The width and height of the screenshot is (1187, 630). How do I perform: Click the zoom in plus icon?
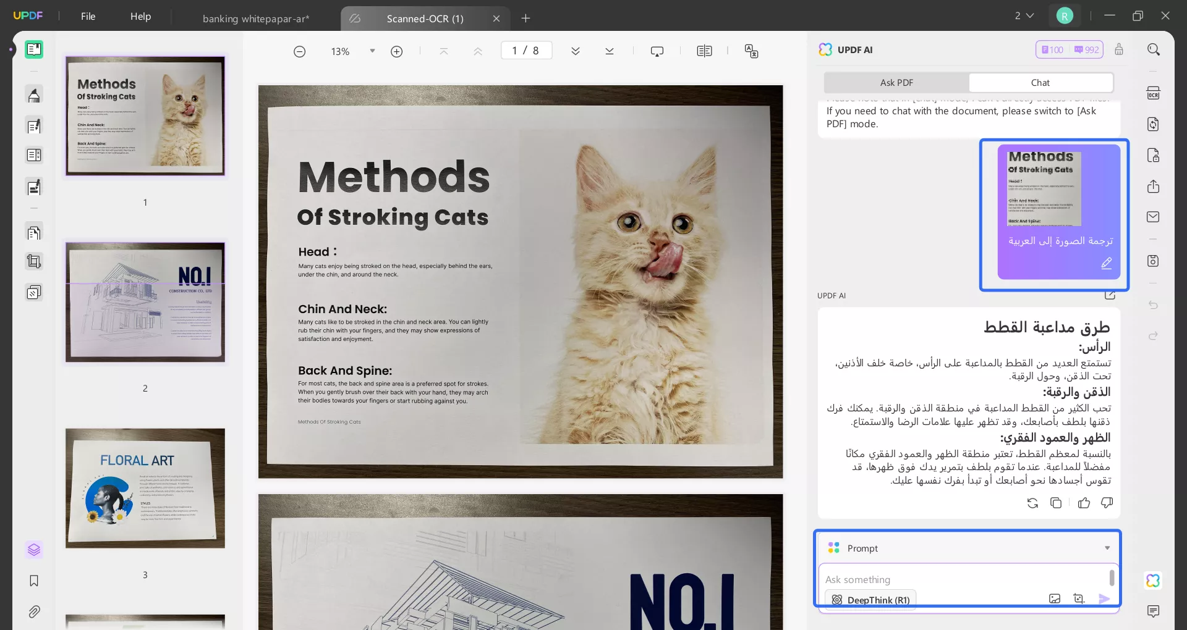click(x=397, y=51)
